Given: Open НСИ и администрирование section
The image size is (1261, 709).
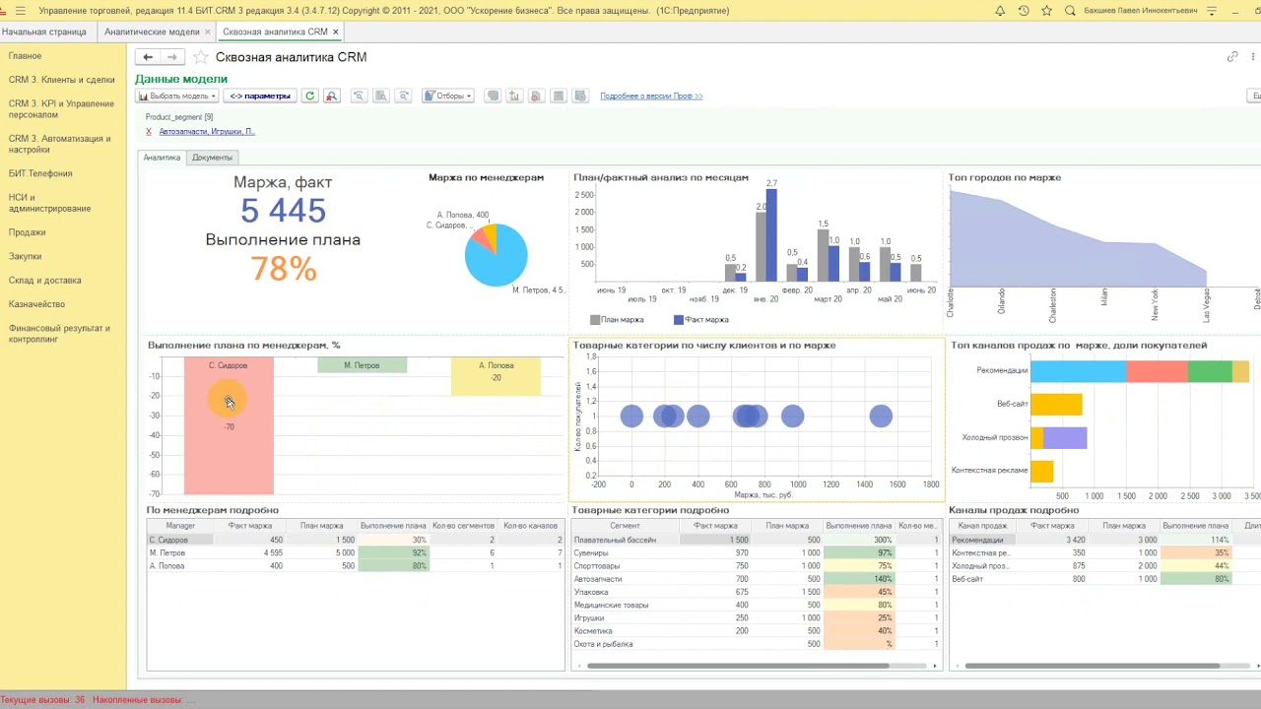Looking at the screenshot, I should tap(49, 203).
